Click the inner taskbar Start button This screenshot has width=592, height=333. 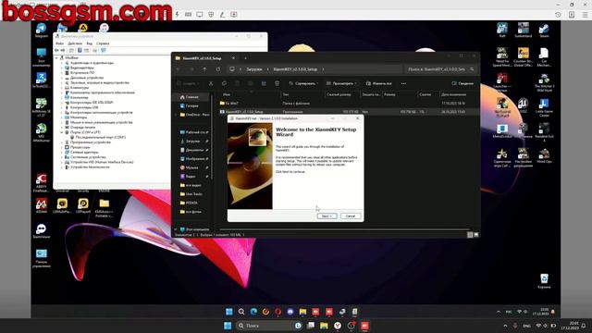(x=228, y=312)
